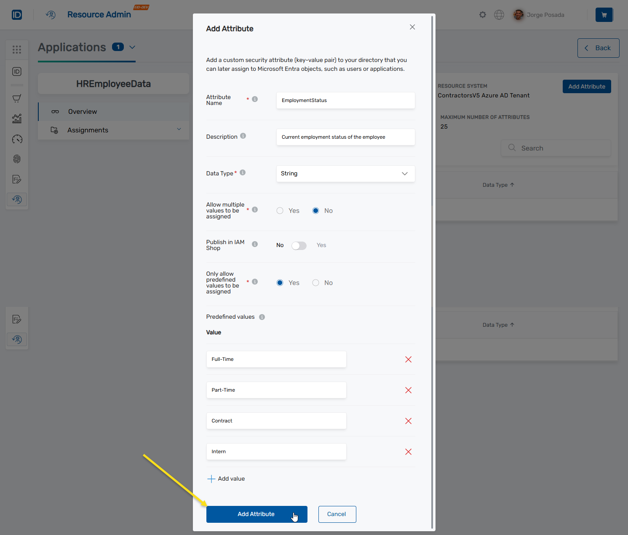Viewport: 628px width, 535px height.
Task: Open the globe language selector icon
Action: click(x=499, y=14)
